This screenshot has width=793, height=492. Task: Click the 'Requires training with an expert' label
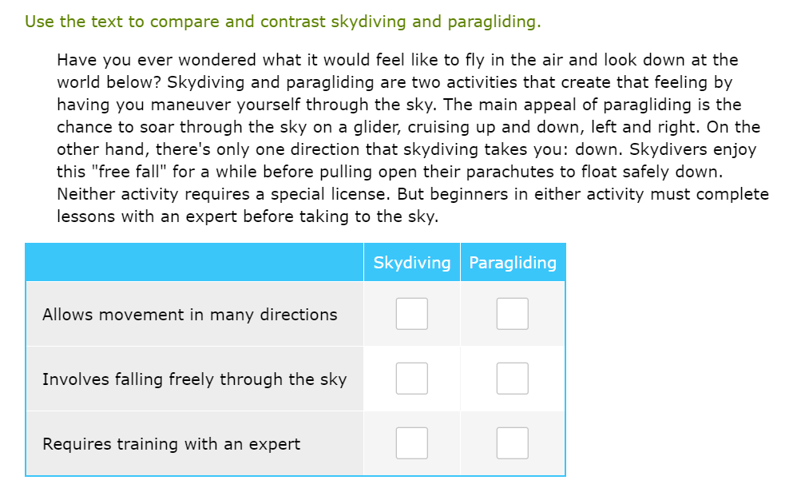click(x=171, y=444)
